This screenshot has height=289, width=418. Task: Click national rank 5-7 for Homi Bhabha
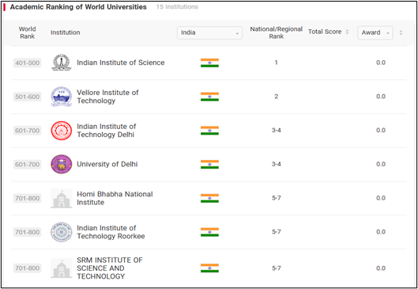point(277,198)
